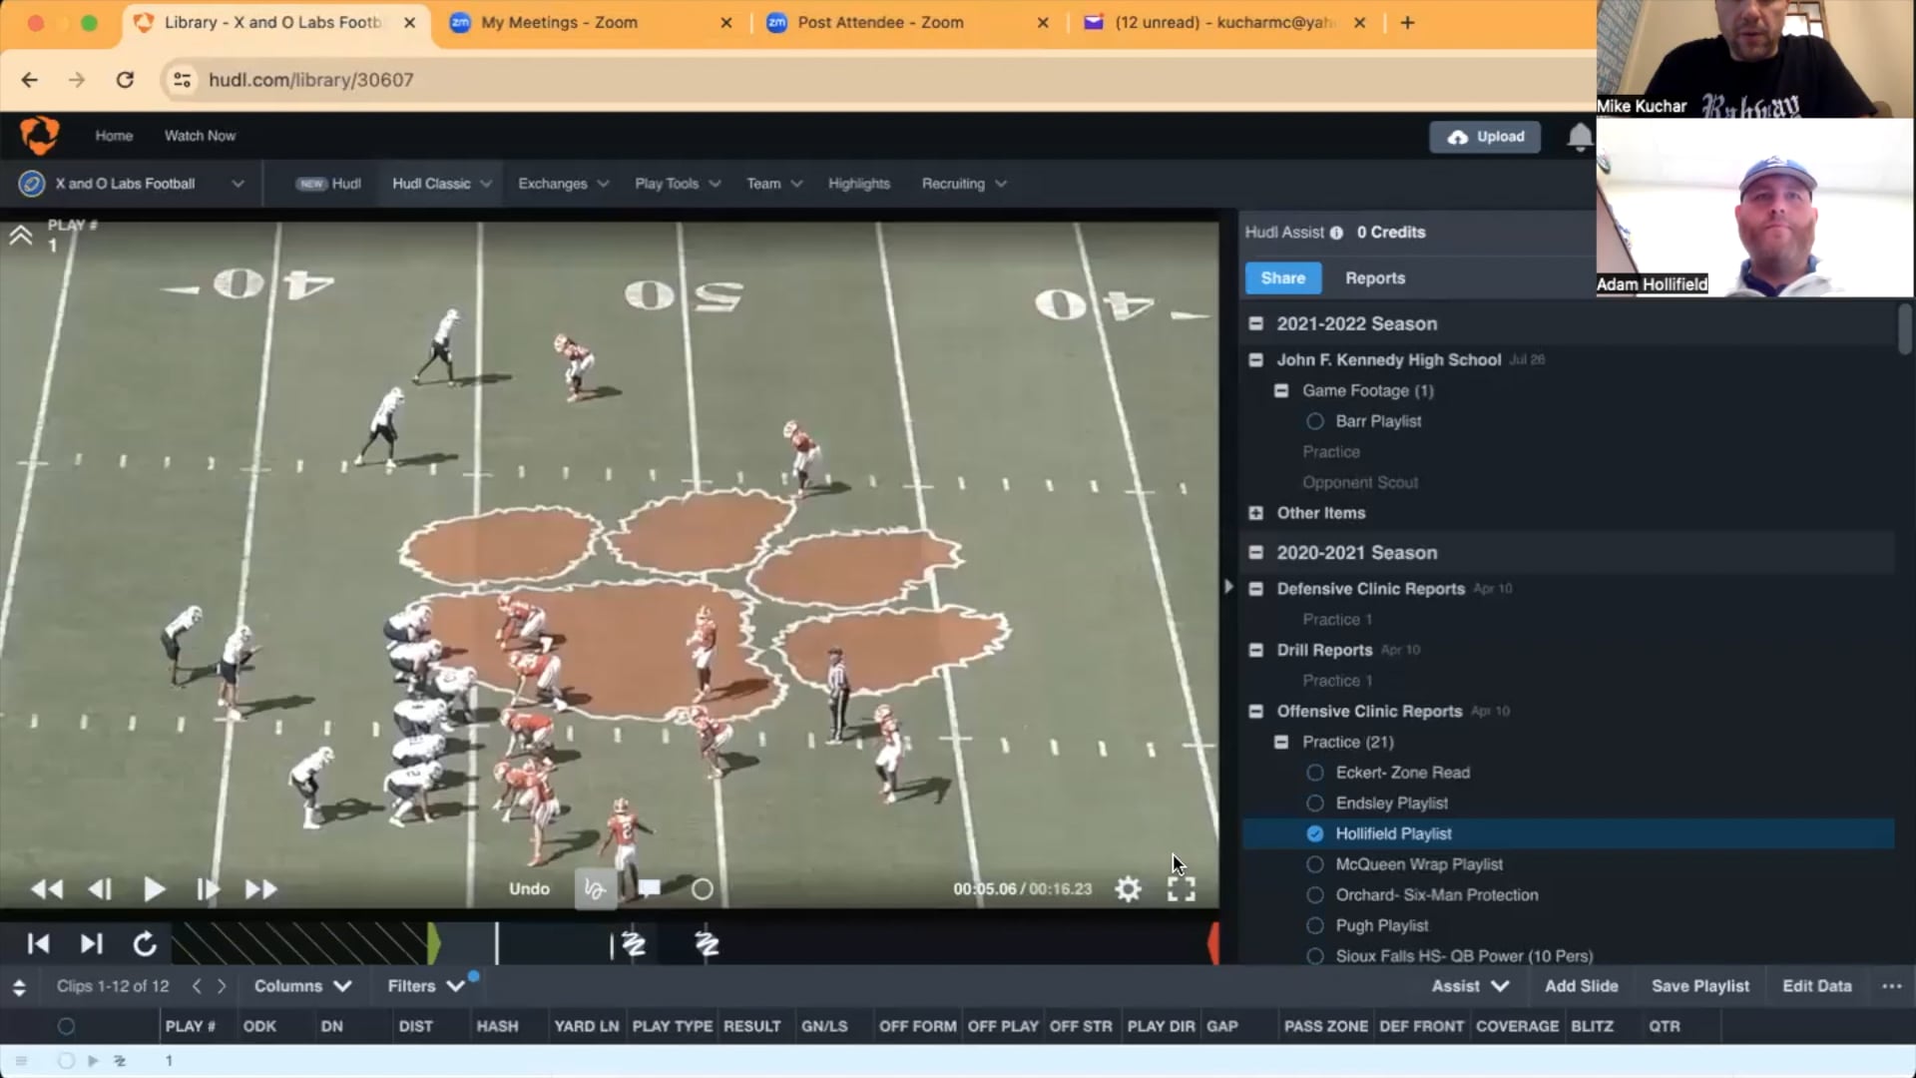The image size is (1916, 1078).
Task: Open the Assist dropdown
Action: pos(1470,986)
